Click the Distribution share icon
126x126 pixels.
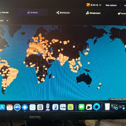click(x=58, y=13)
